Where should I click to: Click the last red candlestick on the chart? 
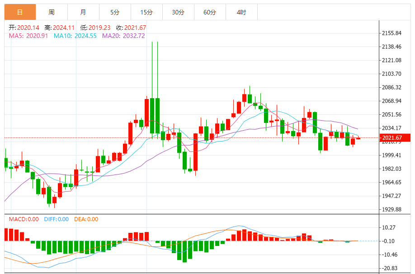(x=358, y=138)
